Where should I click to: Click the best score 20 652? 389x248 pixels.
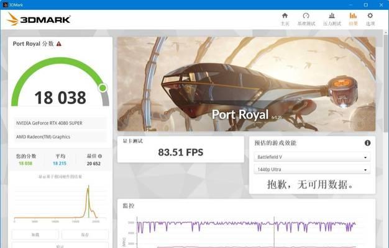pos(94,163)
